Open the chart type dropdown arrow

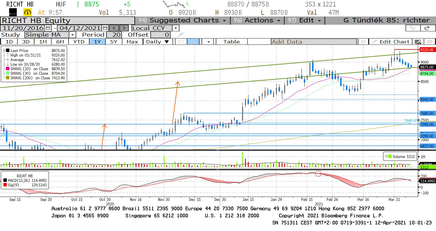tap(209, 42)
